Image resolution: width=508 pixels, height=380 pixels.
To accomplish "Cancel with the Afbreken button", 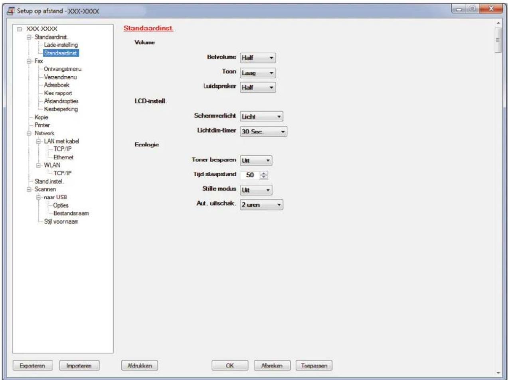I will tap(272, 366).
